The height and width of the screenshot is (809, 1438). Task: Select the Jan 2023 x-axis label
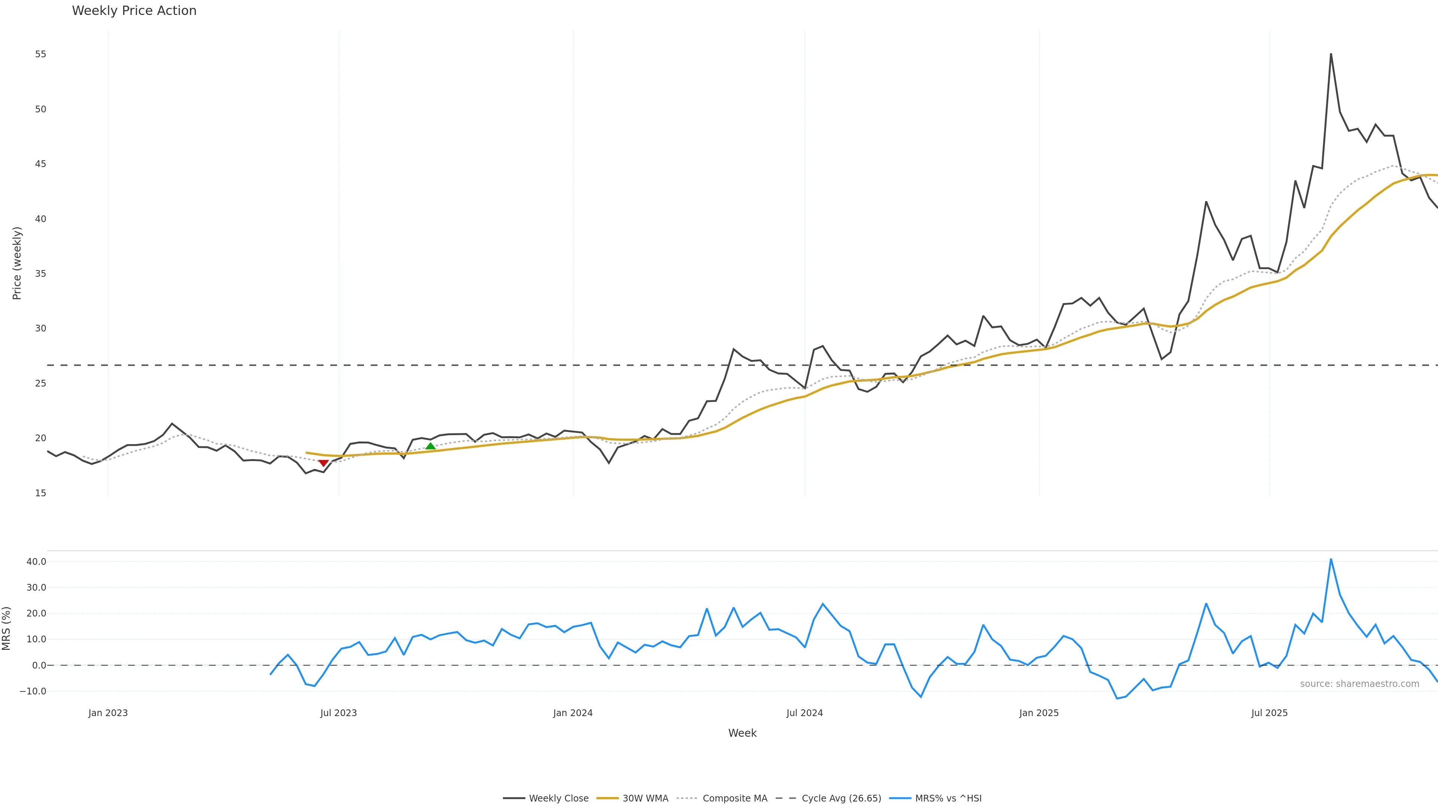tap(108, 713)
